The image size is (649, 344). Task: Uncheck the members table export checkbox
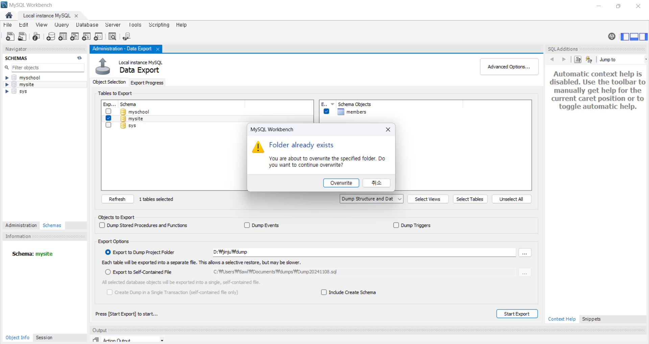[x=326, y=111]
